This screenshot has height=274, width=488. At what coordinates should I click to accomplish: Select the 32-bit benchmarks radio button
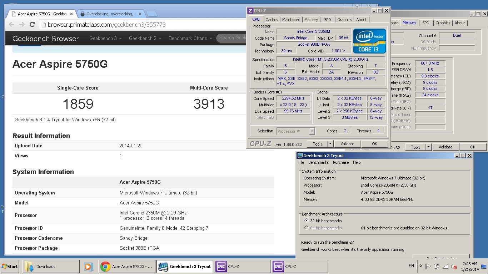point(306,221)
